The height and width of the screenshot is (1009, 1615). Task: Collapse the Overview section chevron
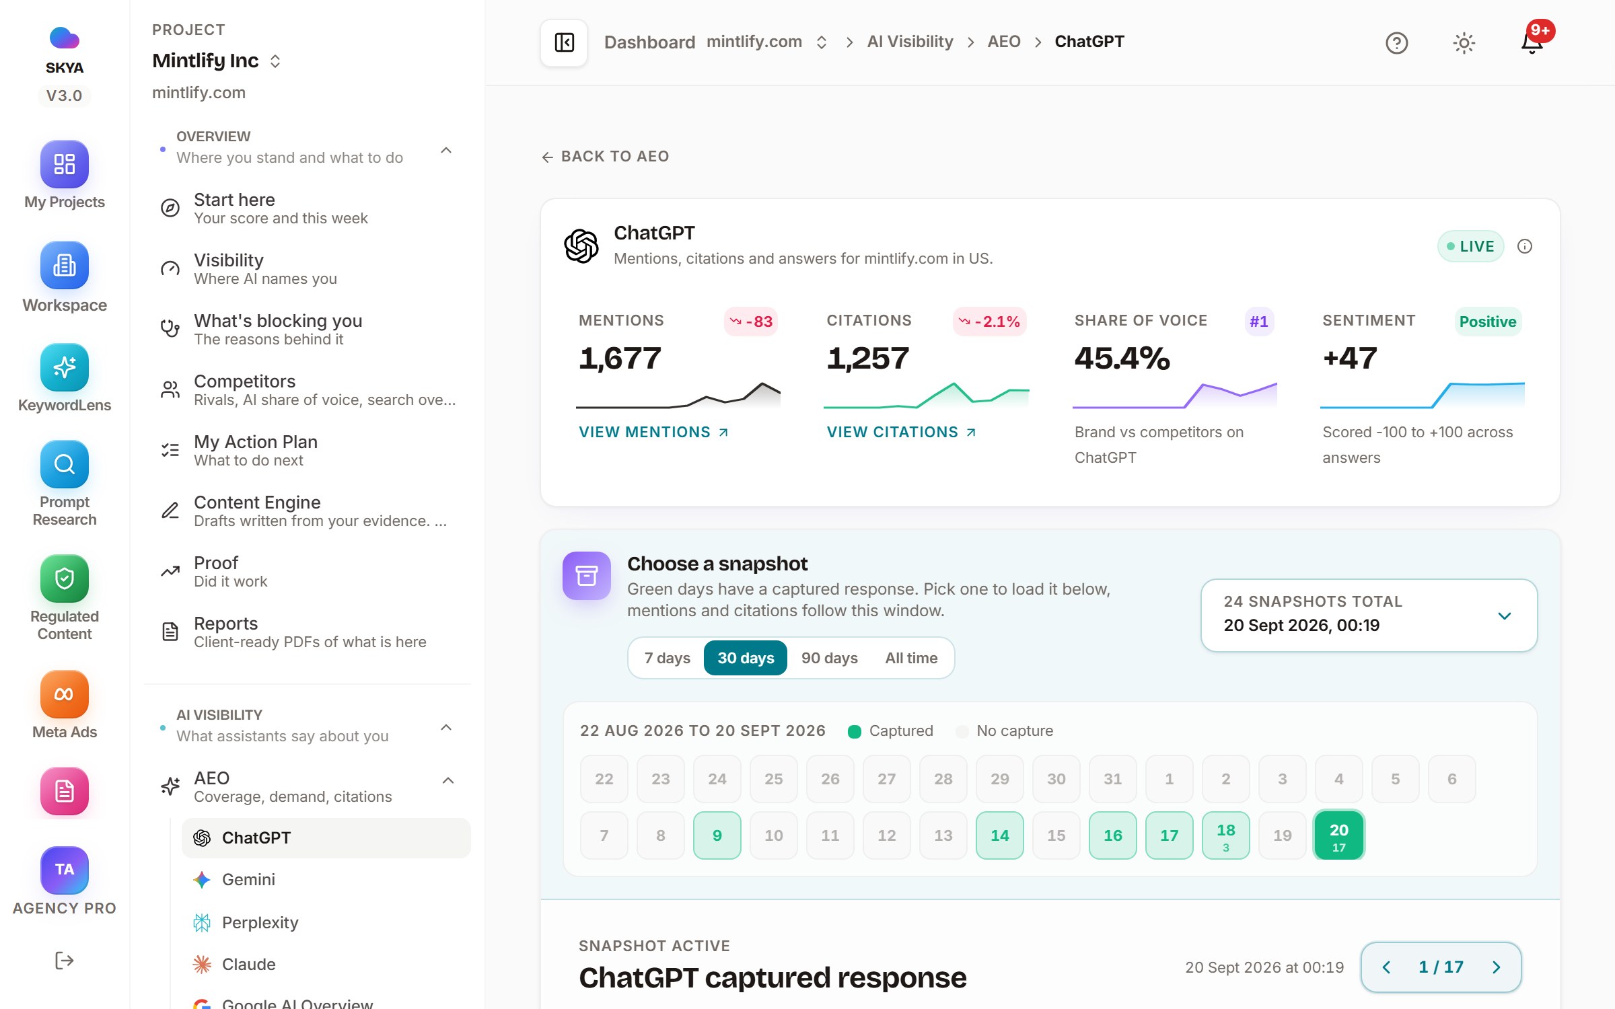tap(446, 149)
